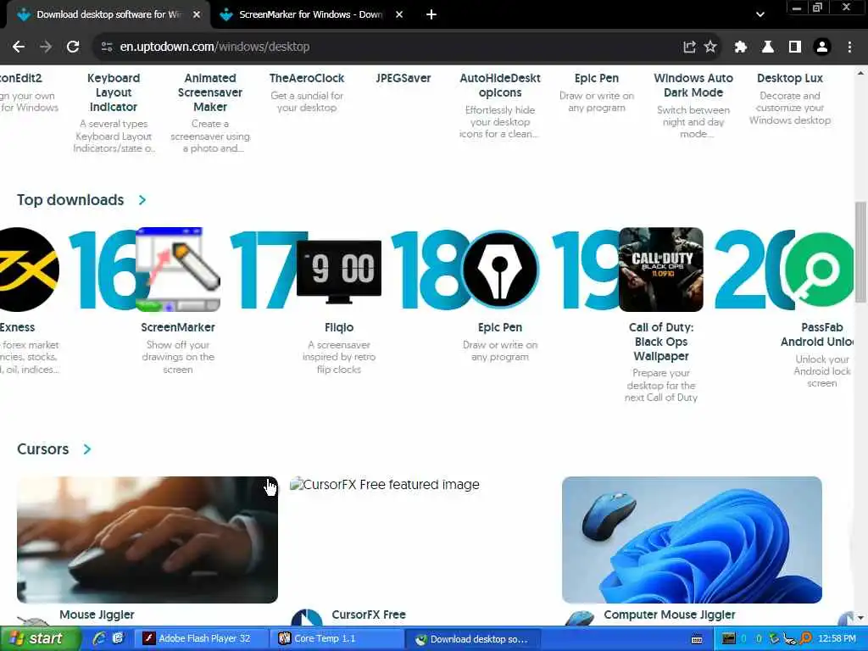
Task: Bookmark this page with the star icon
Action: coord(710,47)
